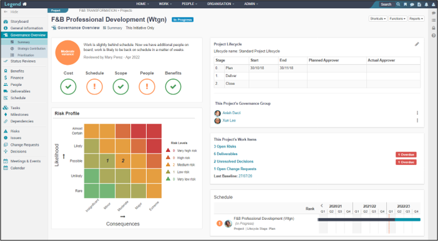The width and height of the screenshot is (438, 241).
Task: Open 2 Unresolved Decisions link
Action: (233, 161)
